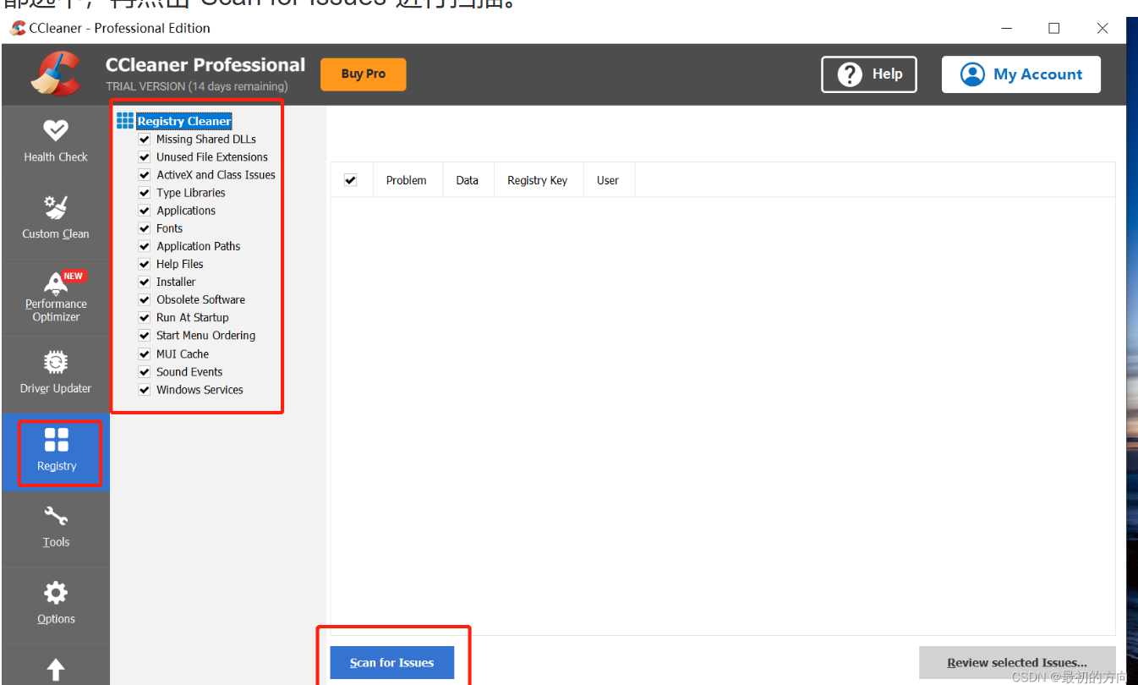1138x685 pixels.
Task: Disable the Windows Services checkbox
Action: pyautogui.click(x=145, y=390)
